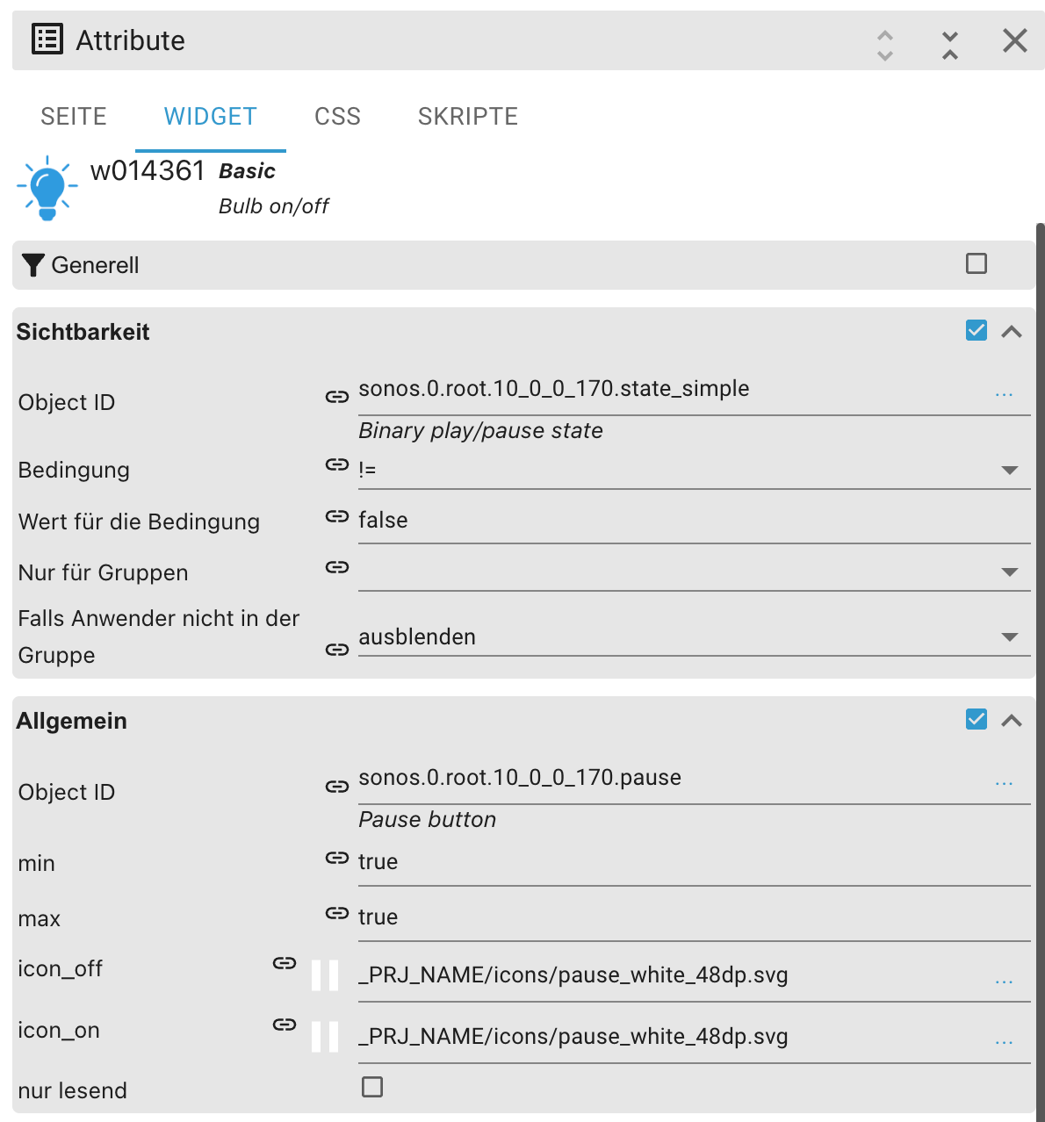Click the link icon next to Bedingung
The width and height of the screenshot is (1045, 1122).
point(337,464)
